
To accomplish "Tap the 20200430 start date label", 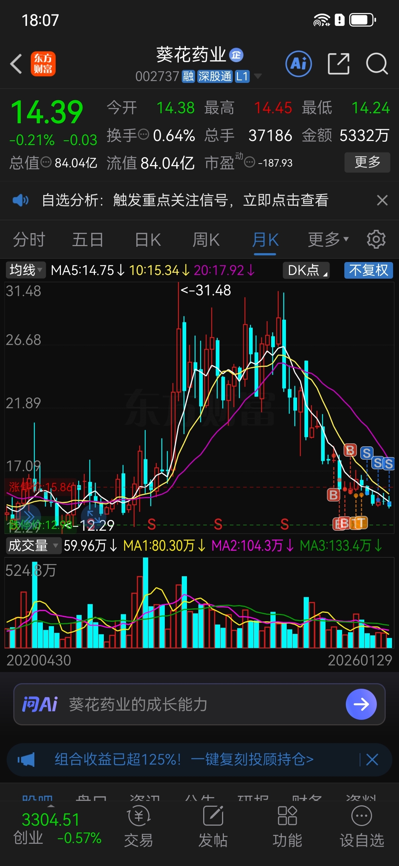I will tap(39, 660).
